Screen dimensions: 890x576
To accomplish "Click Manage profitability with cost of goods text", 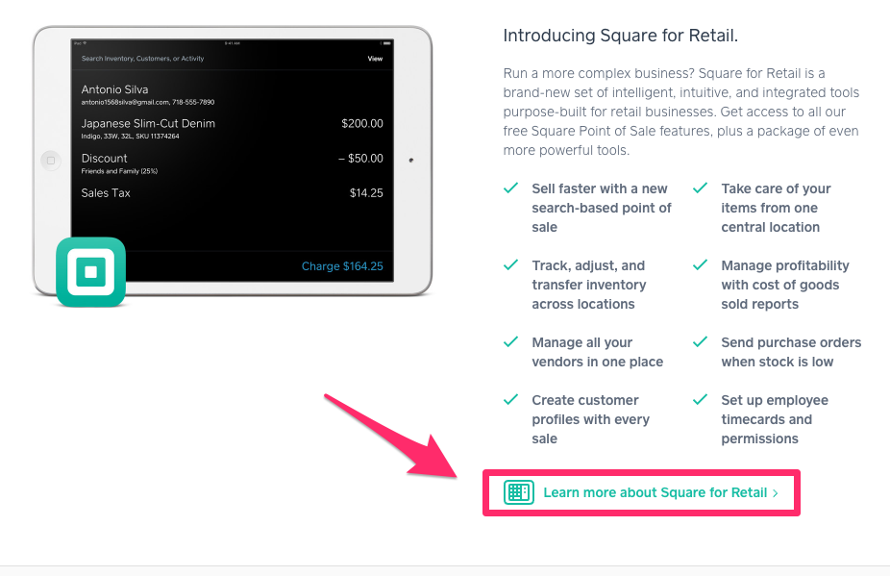I will [x=785, y=285].
